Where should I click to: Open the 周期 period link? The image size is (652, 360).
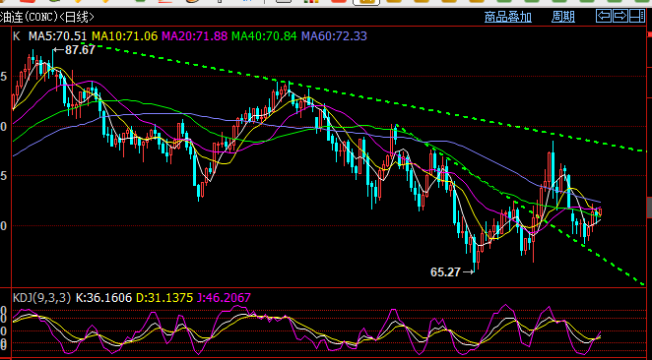(x=563, y=17)
